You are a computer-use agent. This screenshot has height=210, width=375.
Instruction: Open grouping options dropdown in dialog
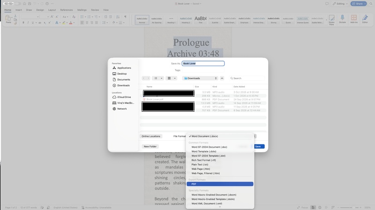171,78
